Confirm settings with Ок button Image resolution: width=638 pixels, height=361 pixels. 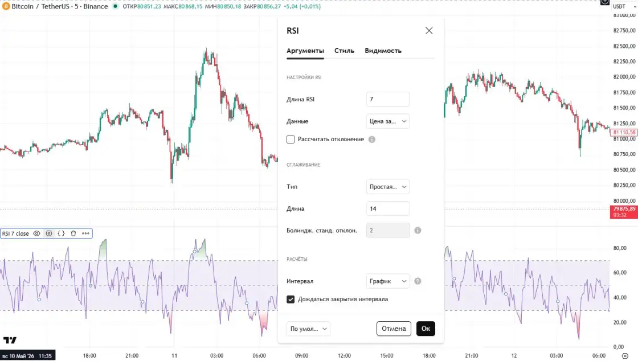click(x=426, y=329)
